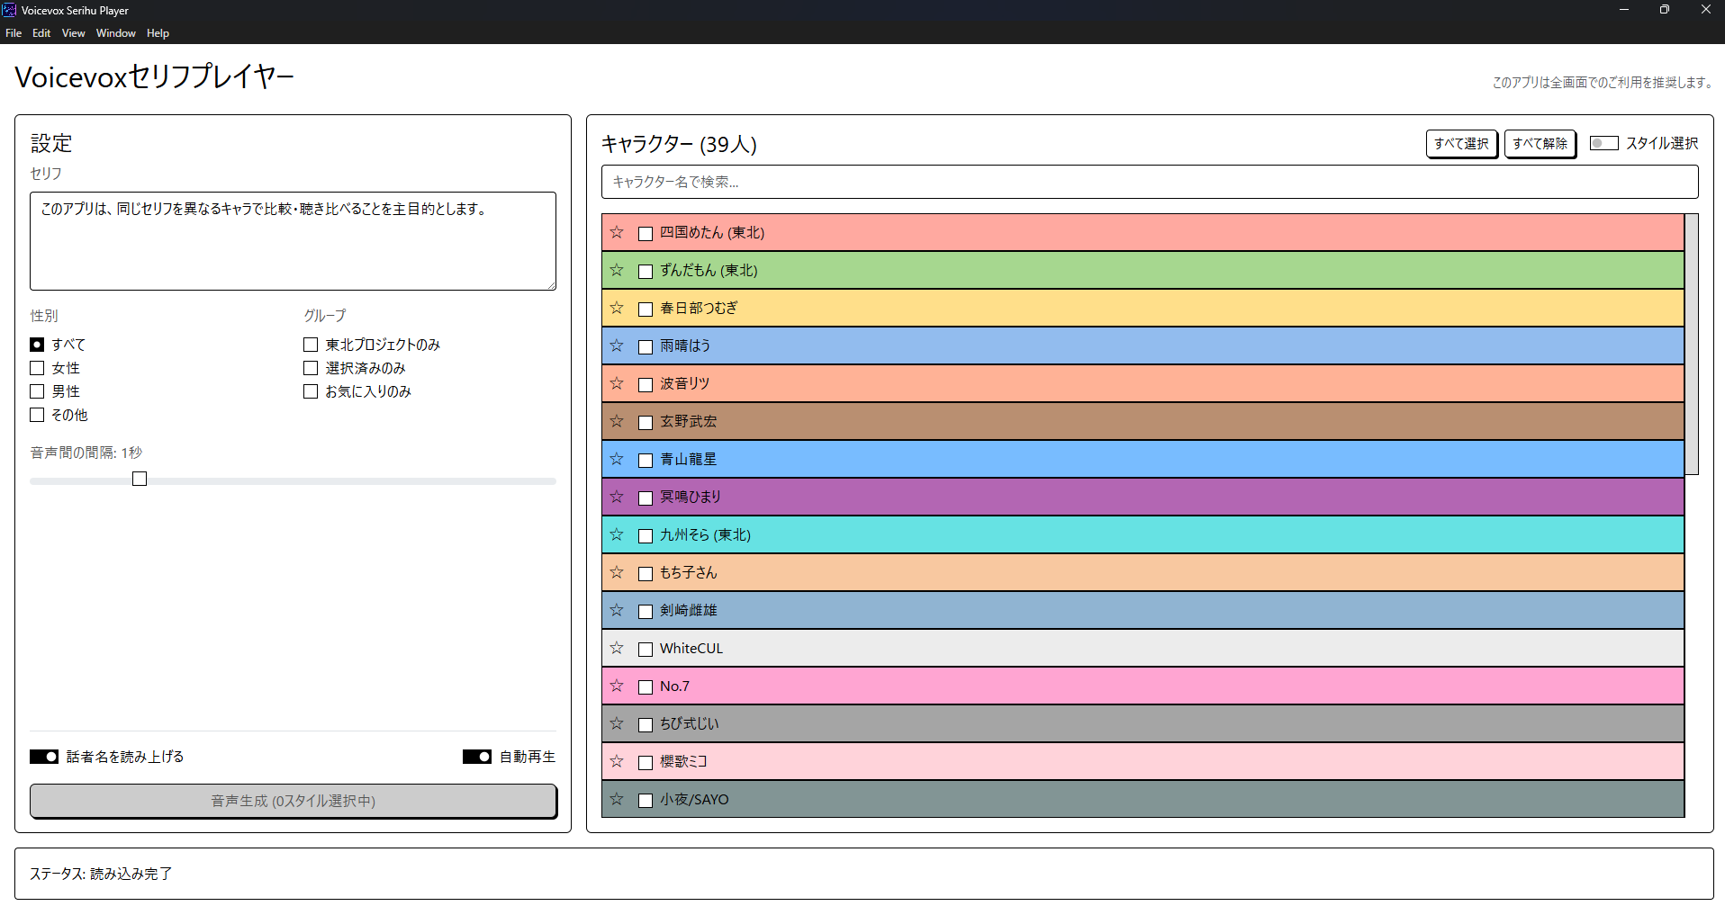The height and width of the screenshot is (924, 1725).
Task: Star the もち子さん row
Action: pos(617,572)
